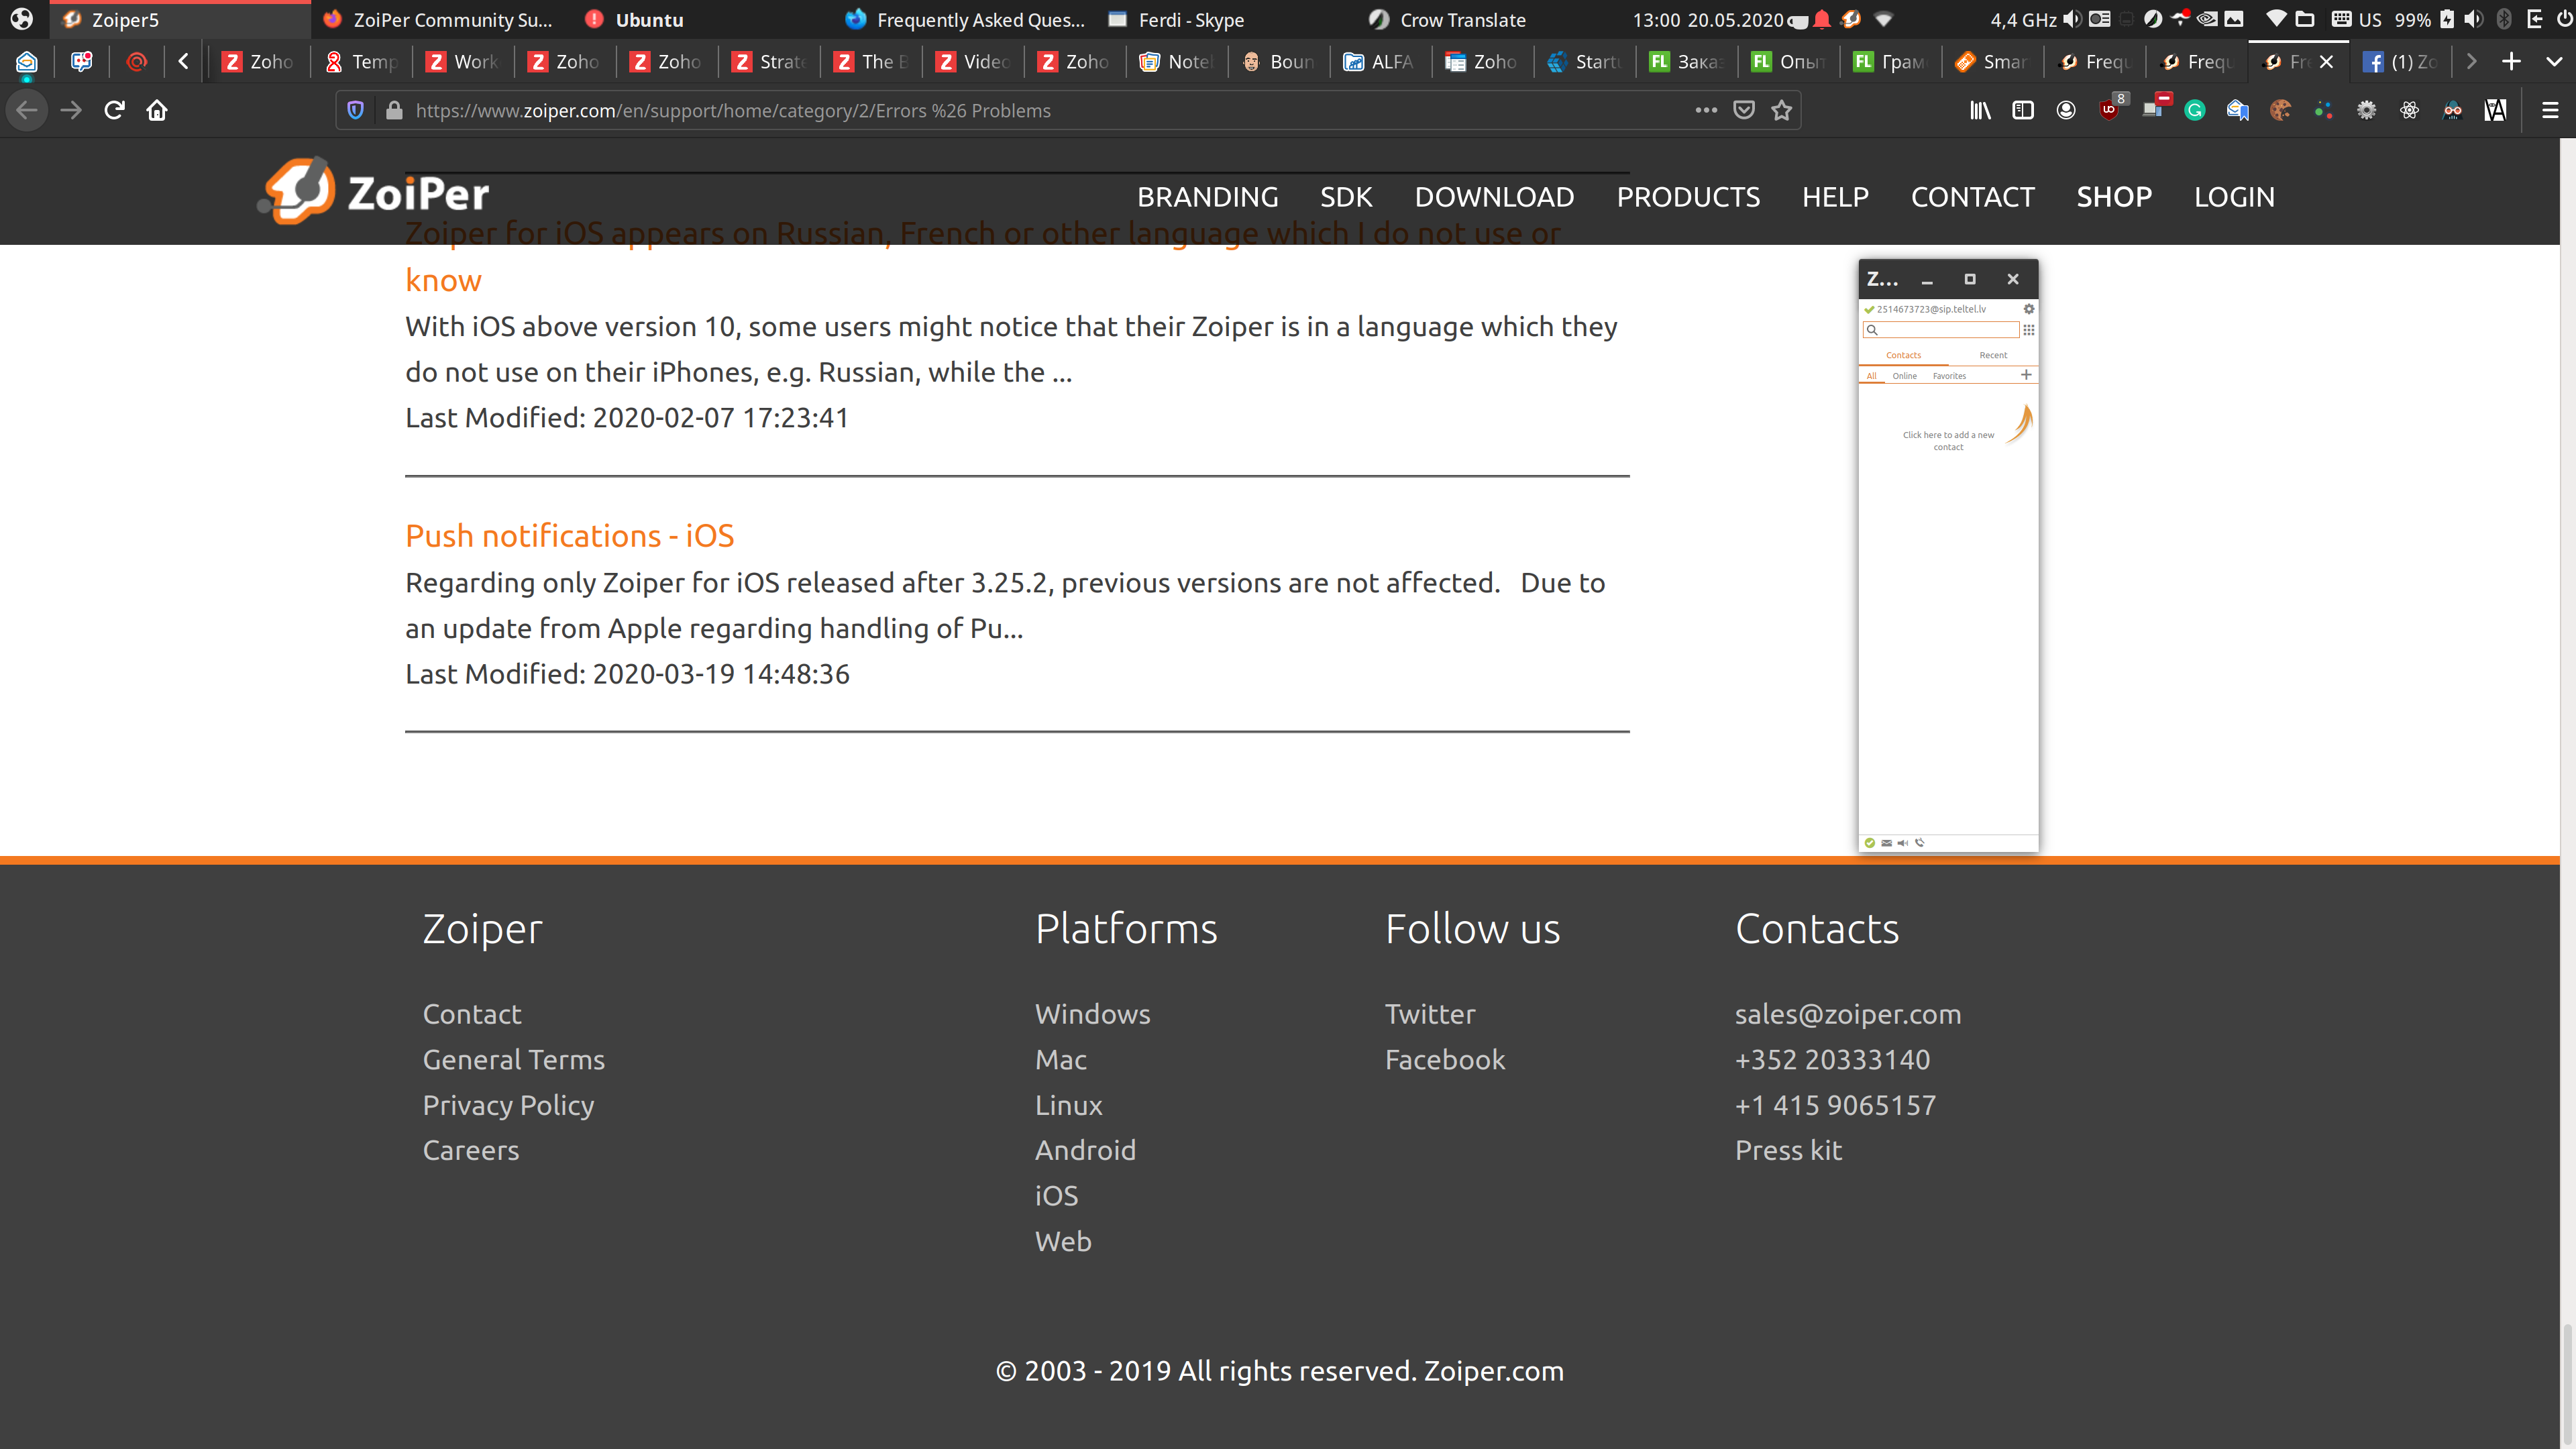Save page to Pocket icon
This screenshot has width=2576, height=1449.
point(1743,110)
